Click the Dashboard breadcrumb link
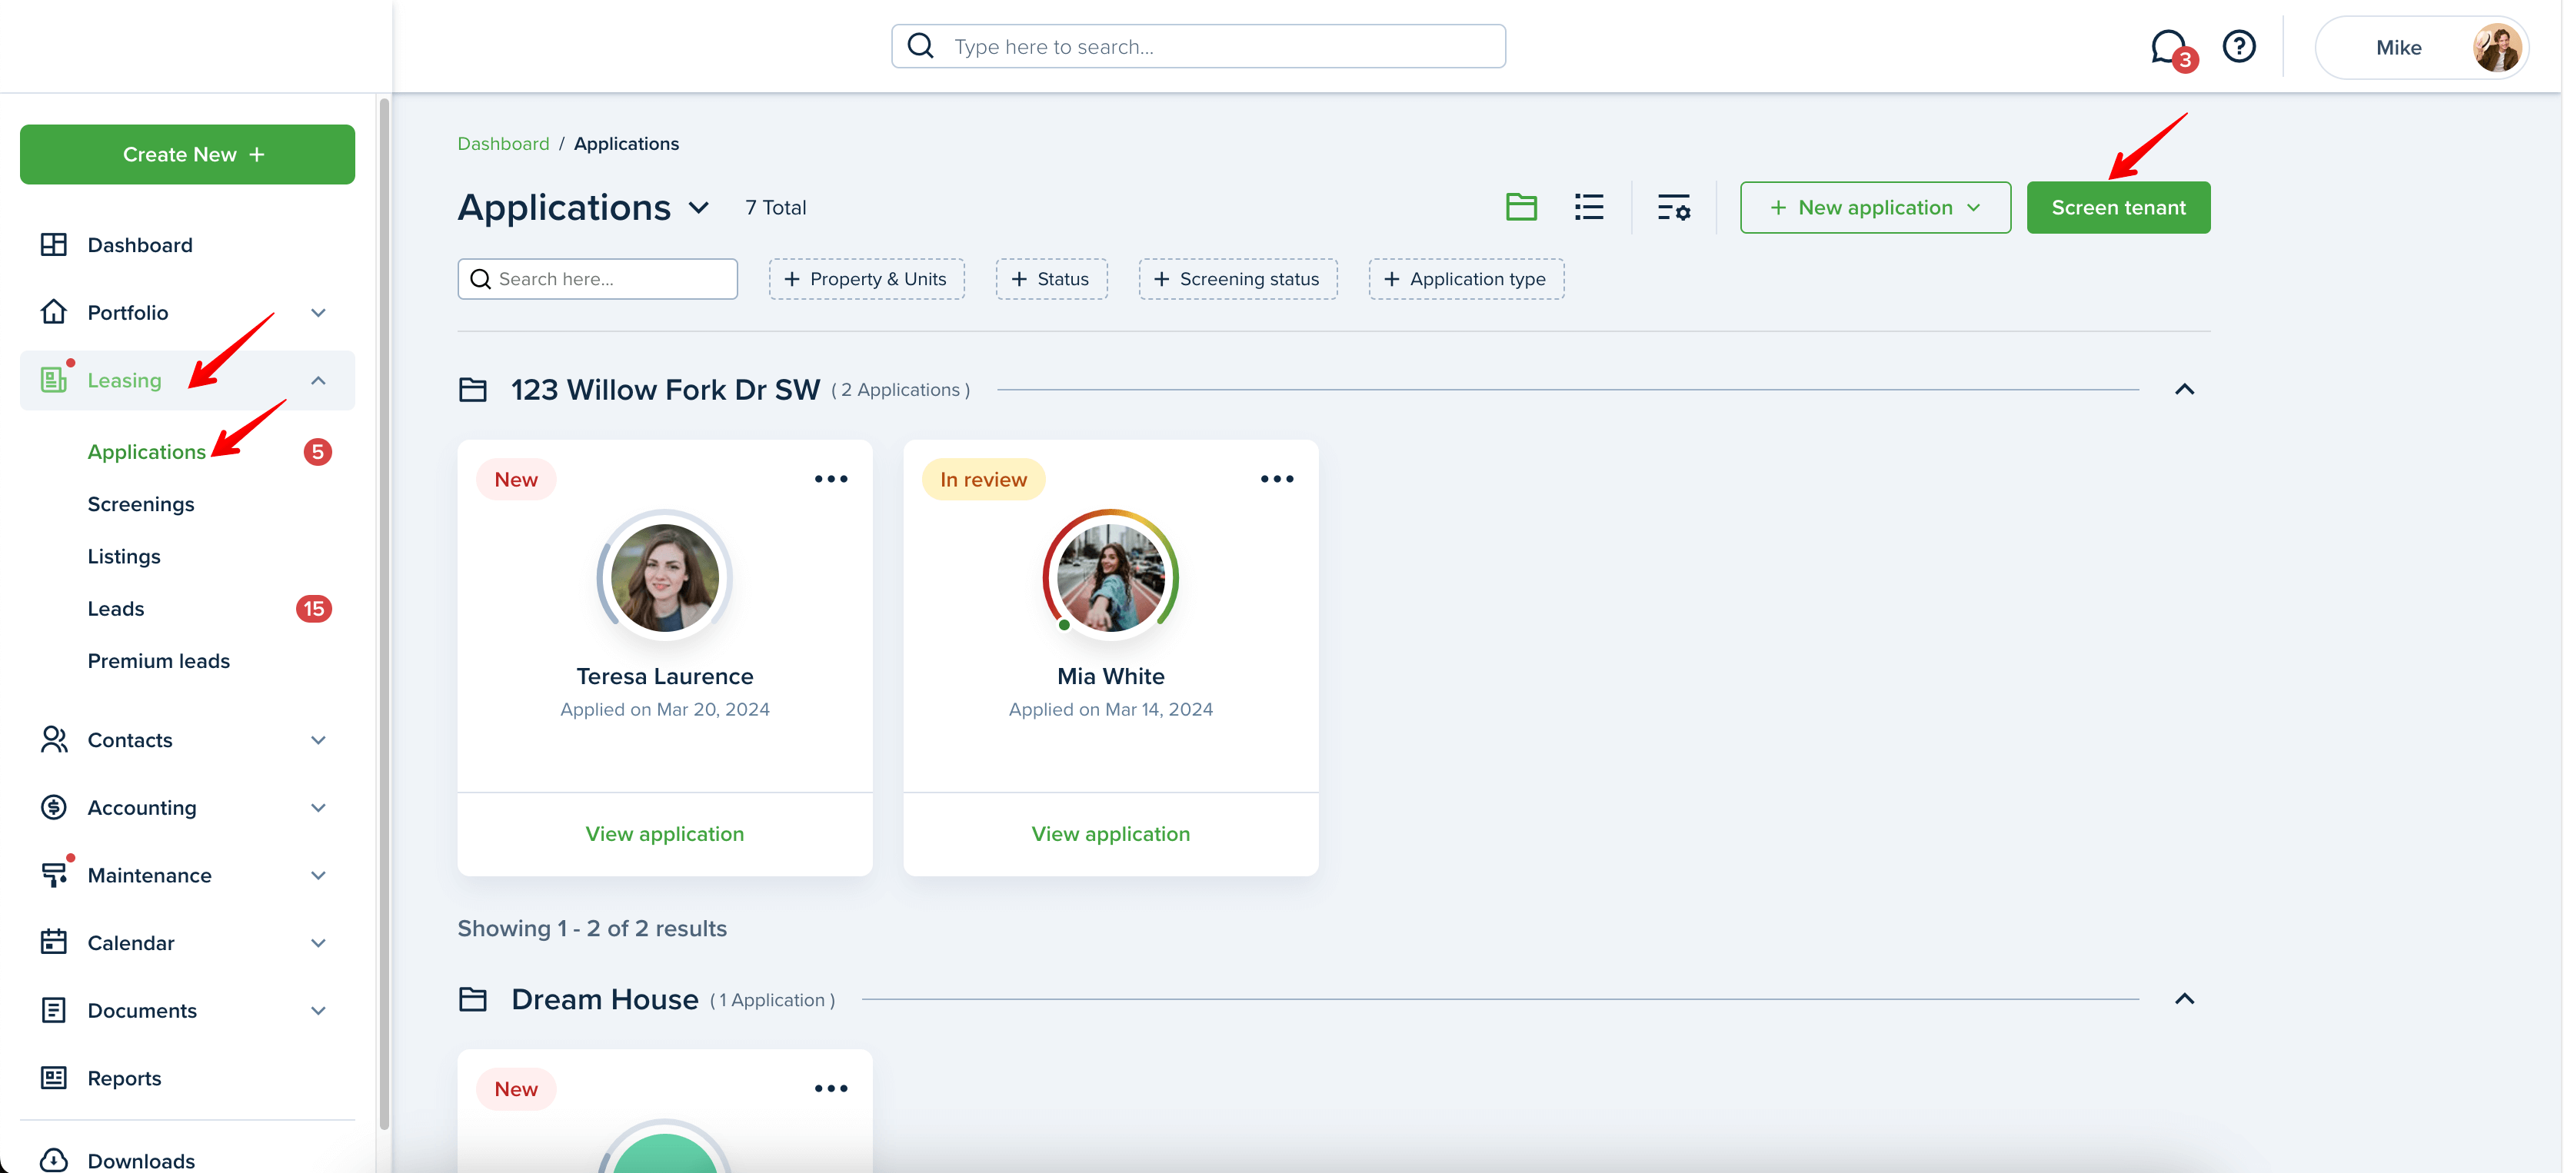The image size is (2564, 1173). click(x=503, y=143)
